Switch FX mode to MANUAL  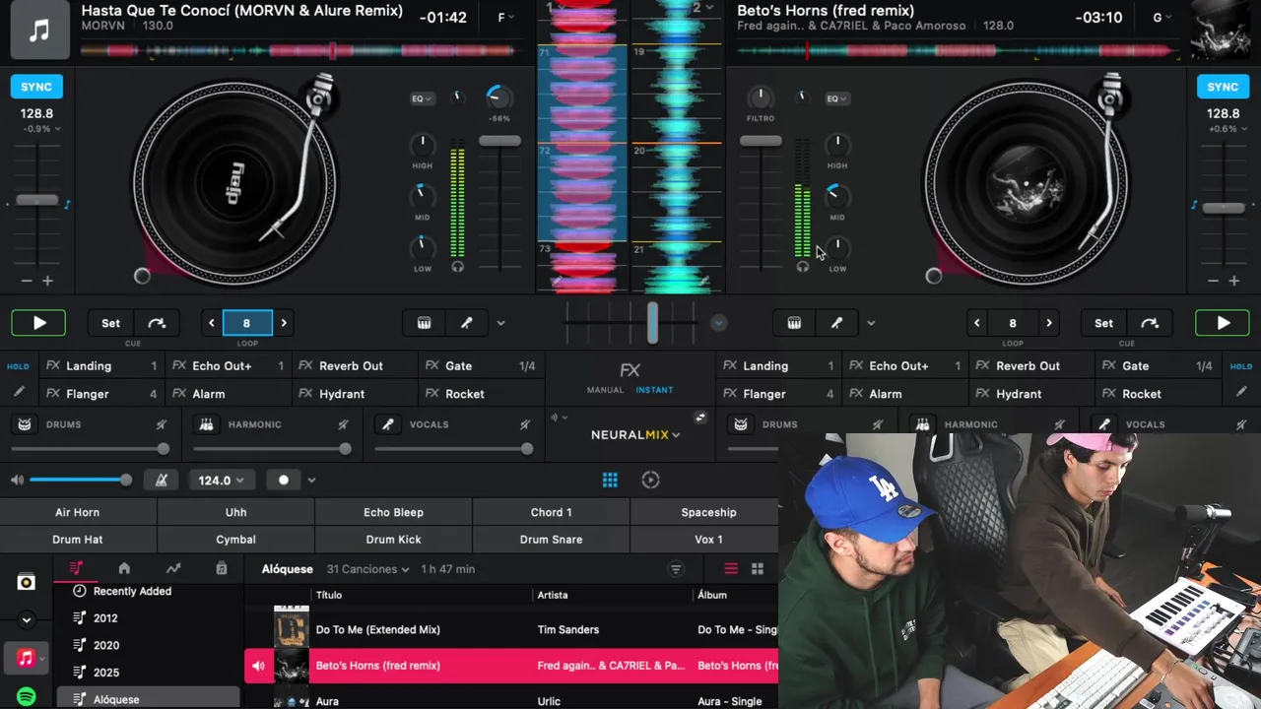click(x=605, y=390)
